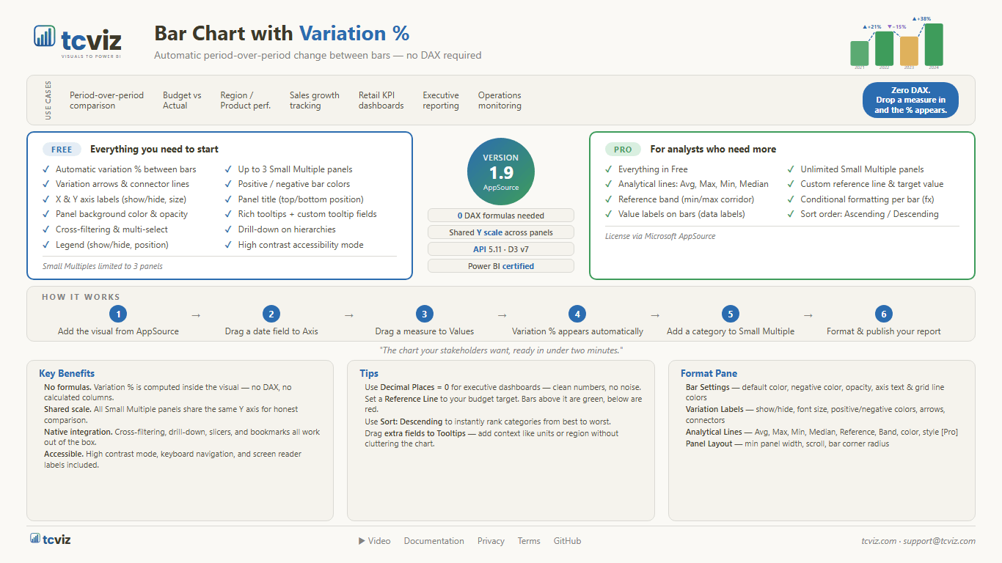The width and height of the screenshot is (1002, 563).
Task: Click step 3 circle in How It Works
Action: click(424, 314)
